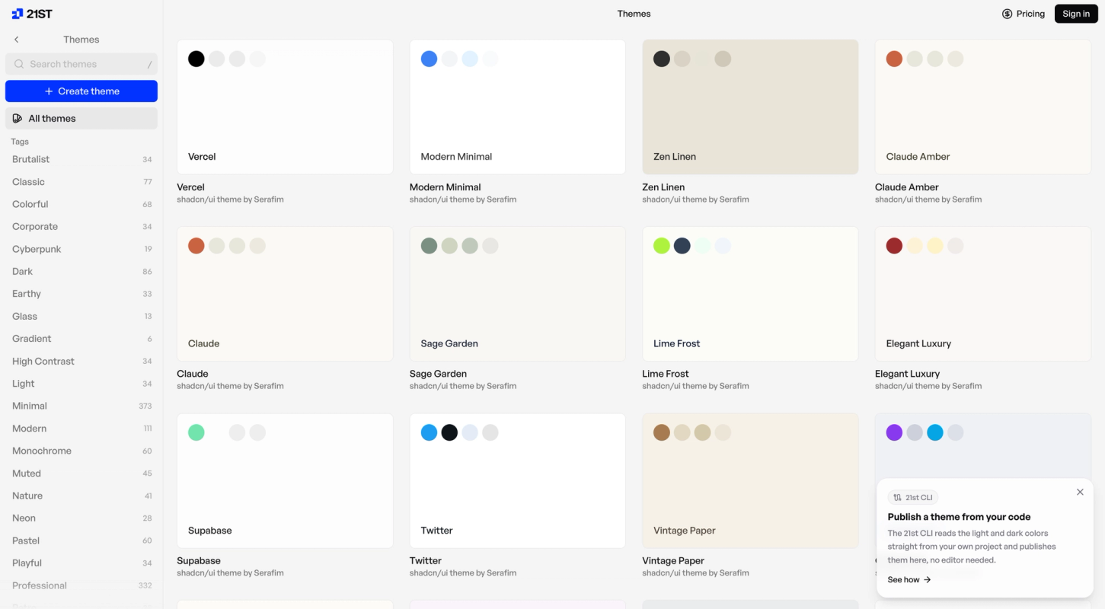The height and width of the screenshot is (609, 1105).
Task: Open the Vintage Paper theme preview
Action: [x=750, y=480]
